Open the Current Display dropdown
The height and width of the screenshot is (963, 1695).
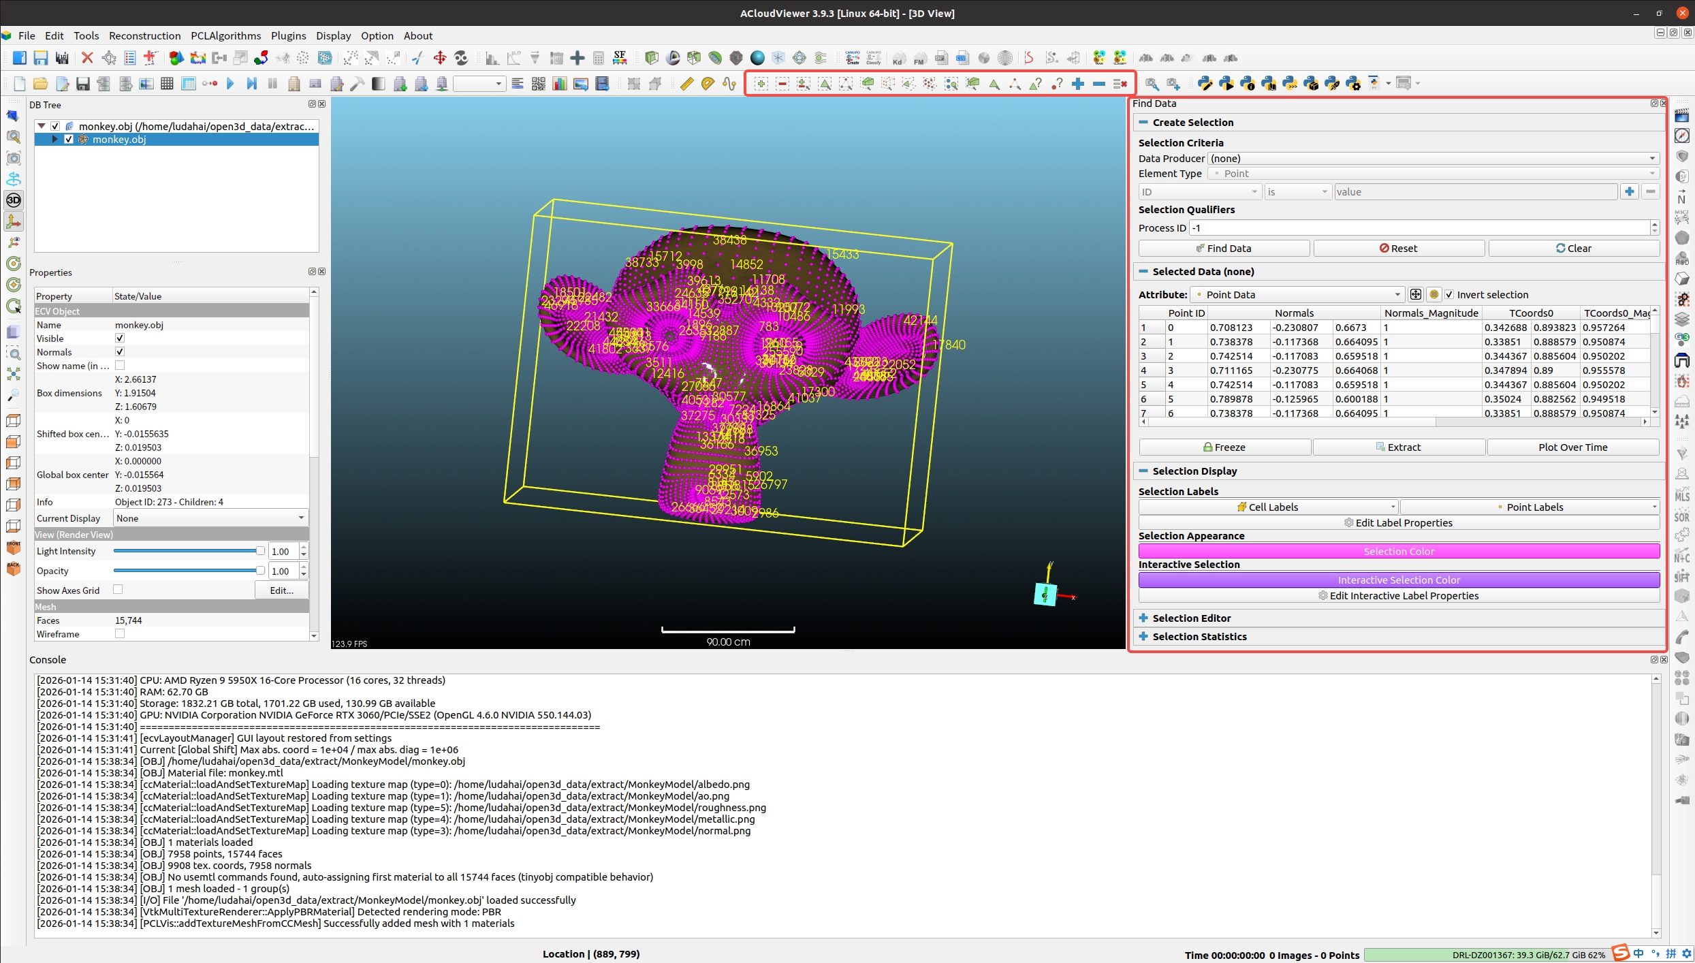(x=210, y=518)
